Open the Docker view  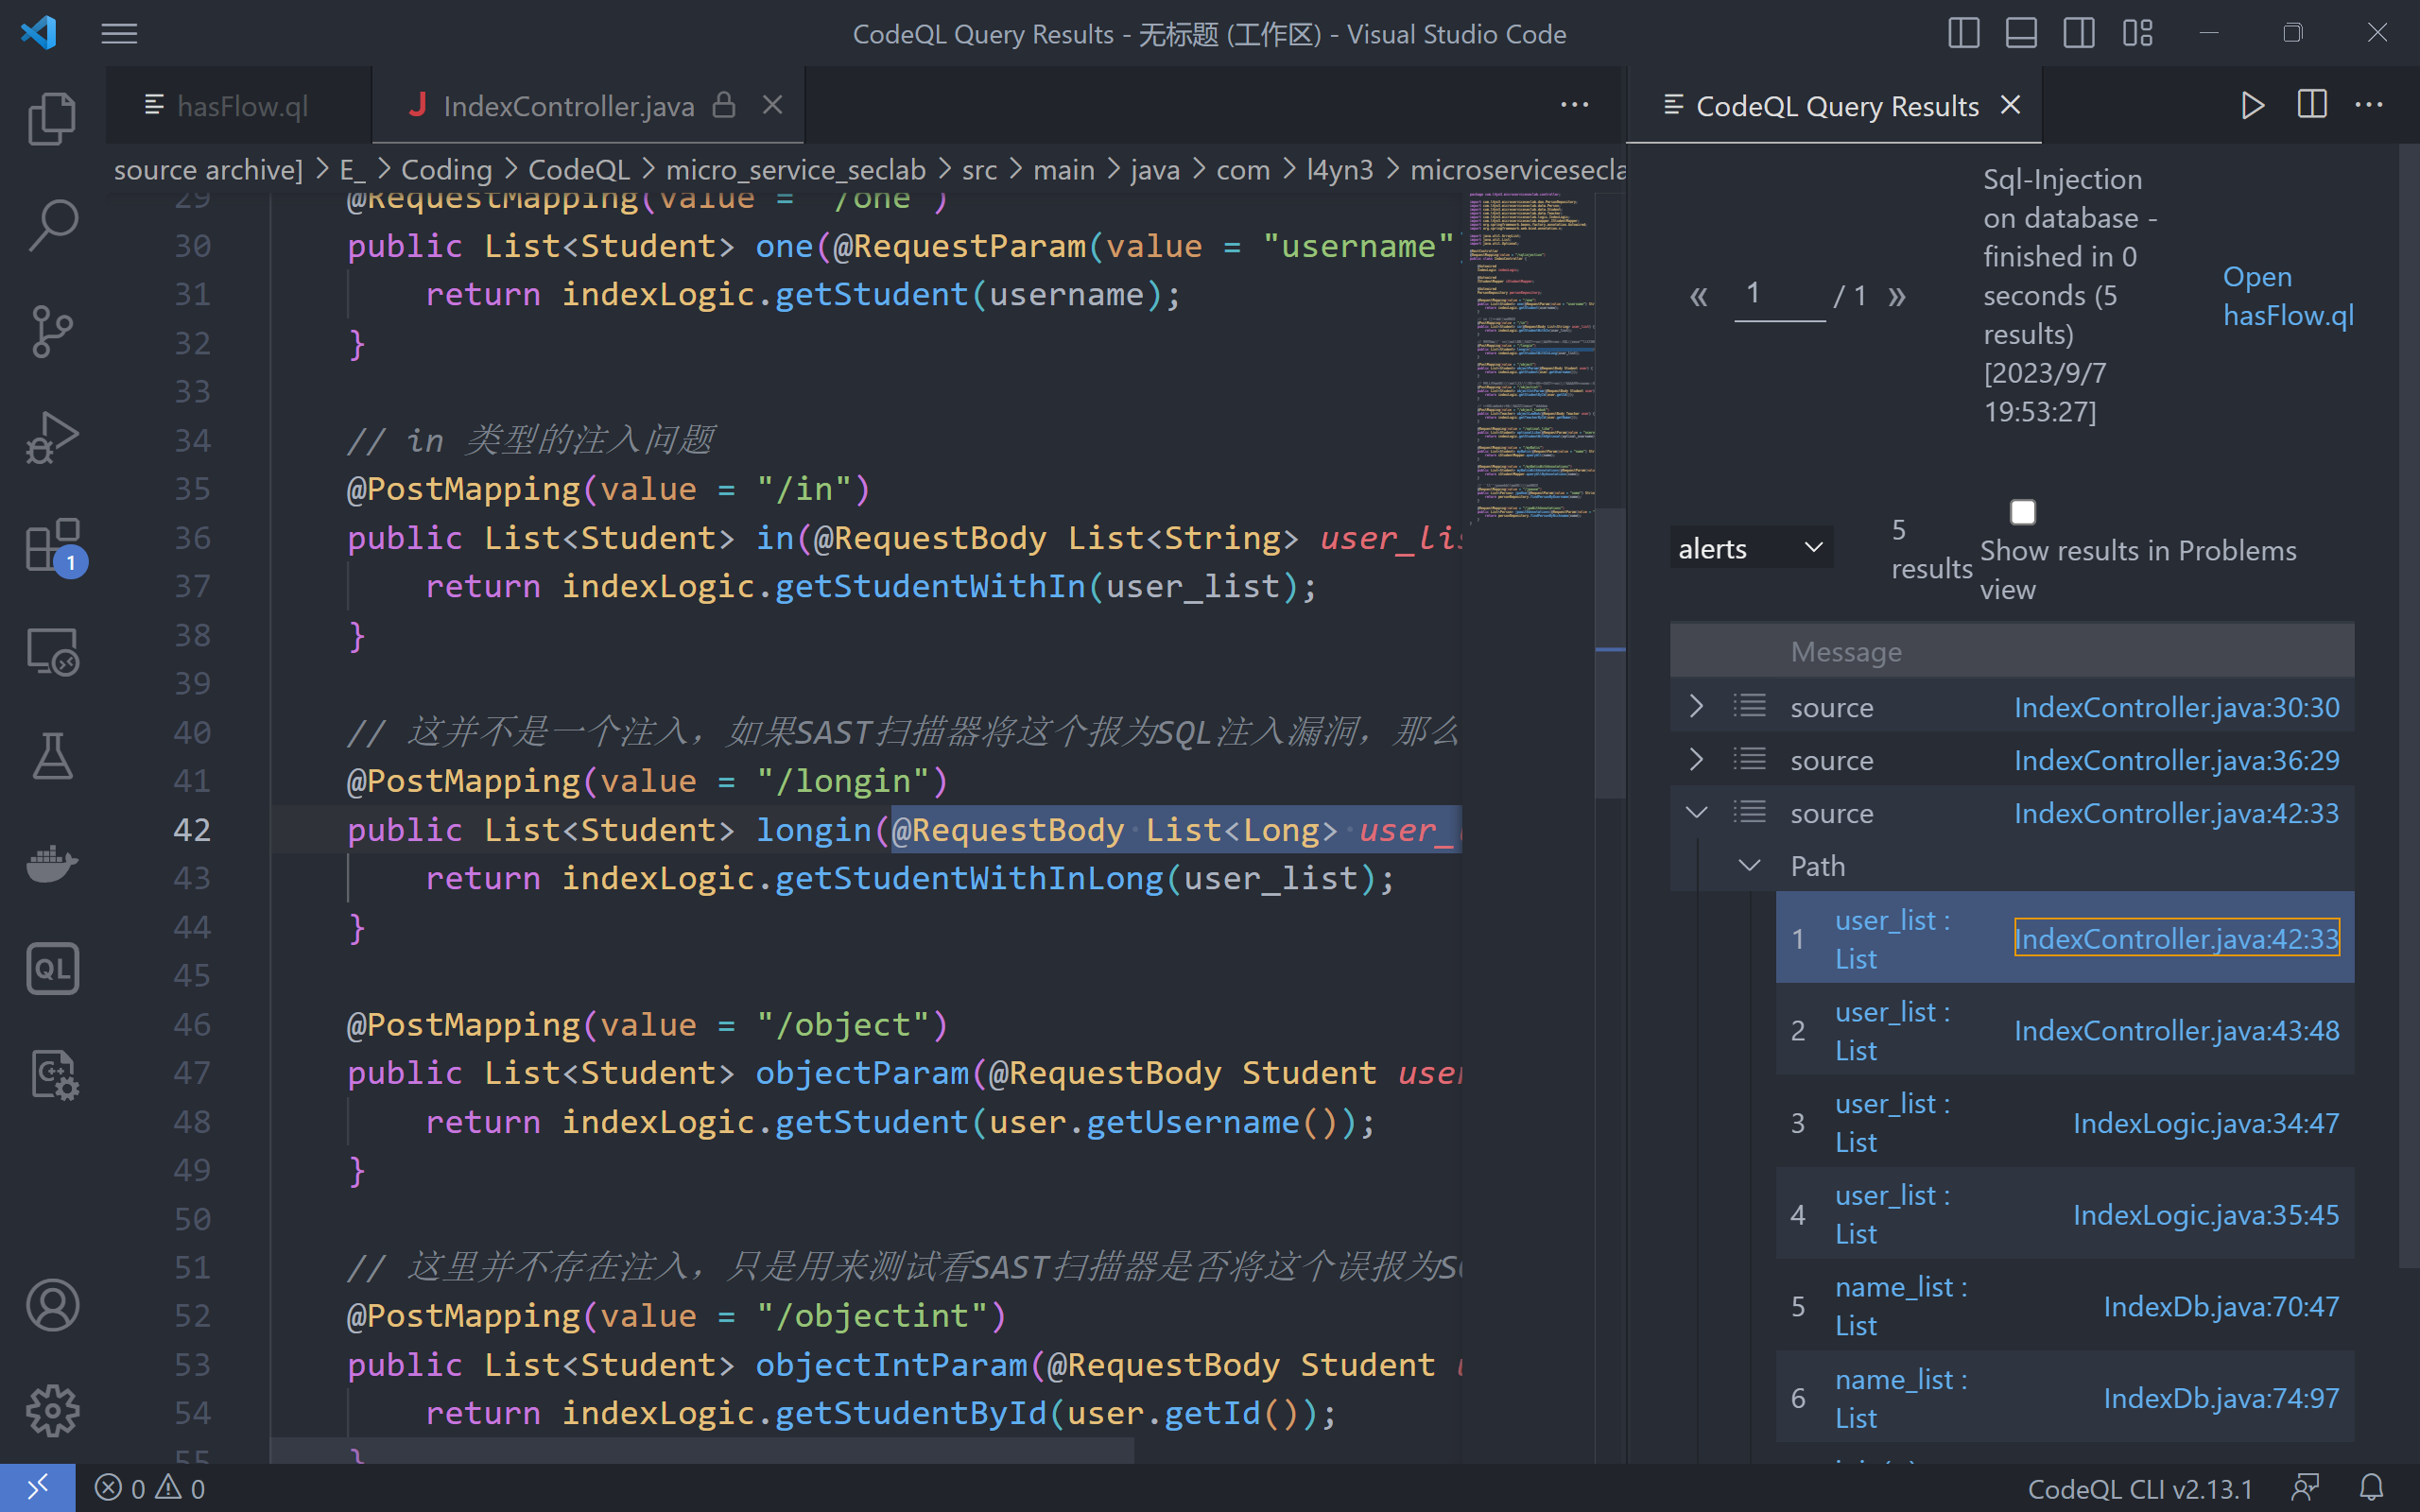click(x=51, y=864)
